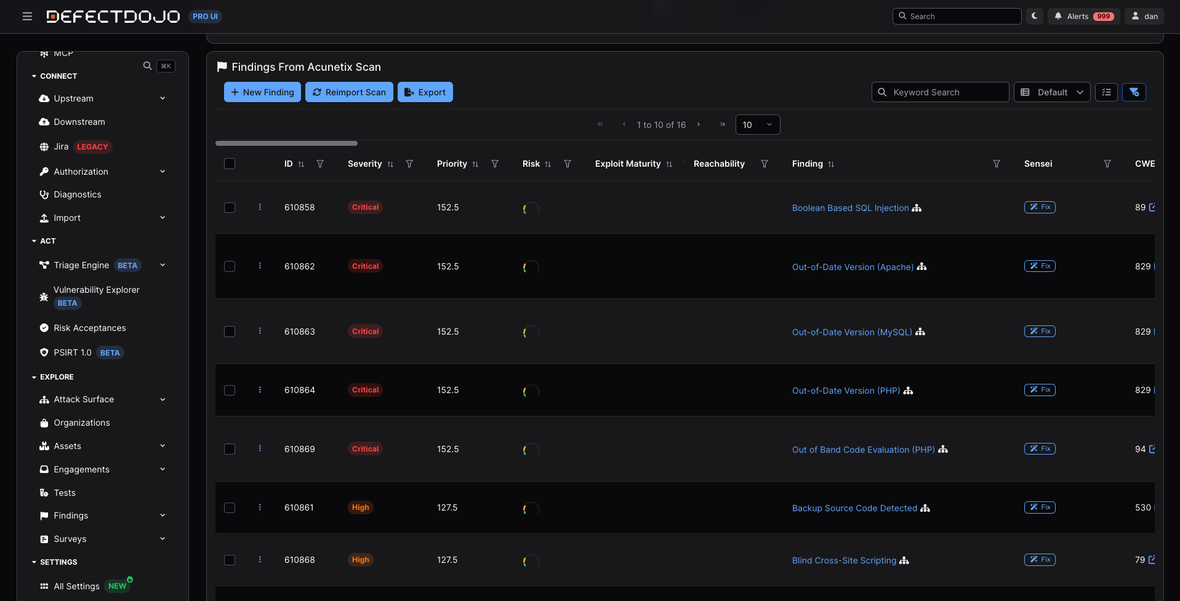The image size is (1180, 601).
Task: Open Diagnostics in the sidebar
Action: tap(77, 194)
